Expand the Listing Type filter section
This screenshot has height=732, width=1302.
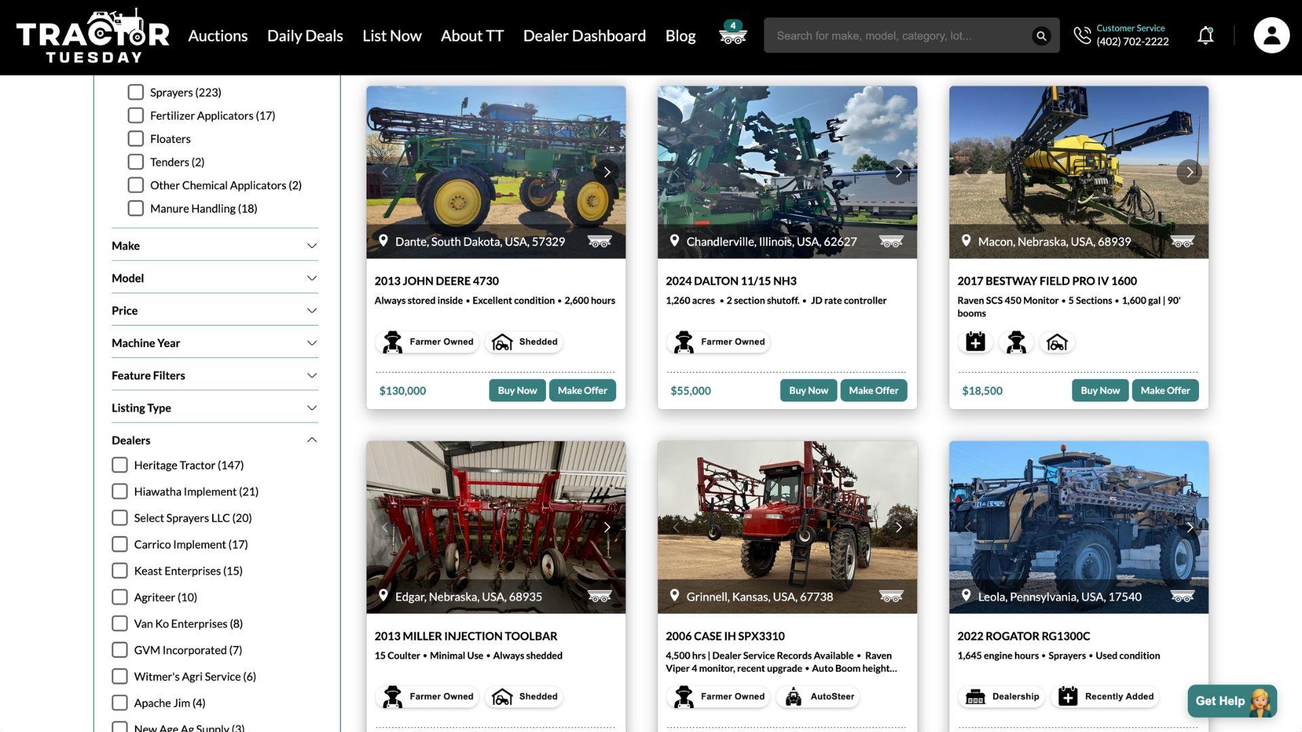(x=215, y=408)
